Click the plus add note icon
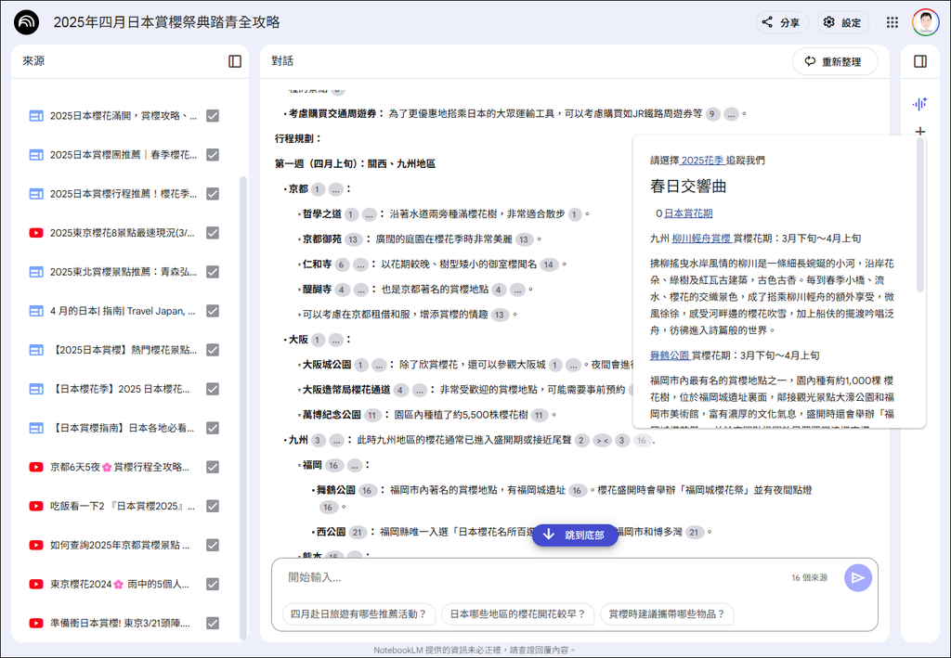The height and width of the screenshot is (658, 951). coord(920,132)
